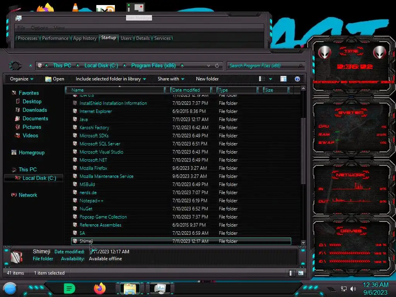396x297 pixels.
Task: Sort by the Size column header
Action: tap(275, 90)
